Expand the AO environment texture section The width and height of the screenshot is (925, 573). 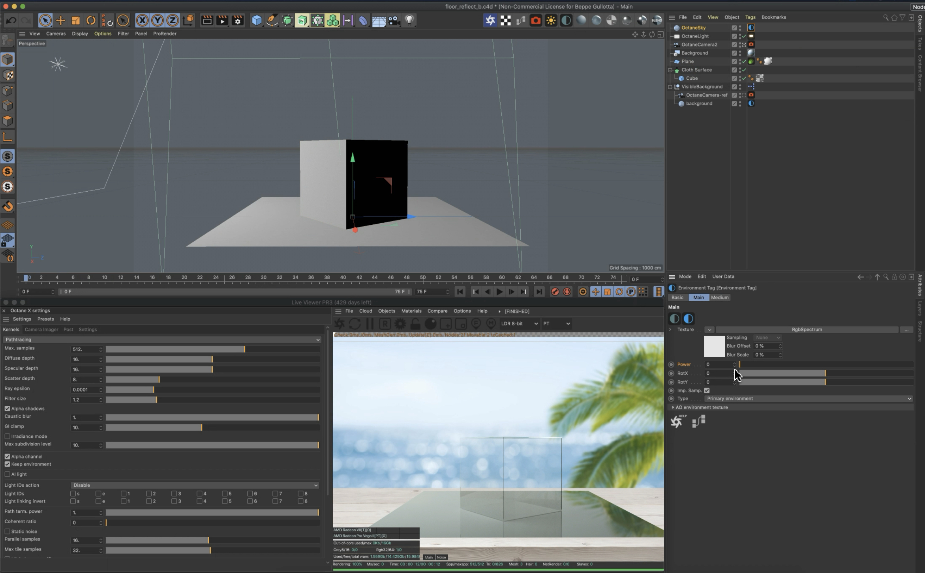click(673, 407)
